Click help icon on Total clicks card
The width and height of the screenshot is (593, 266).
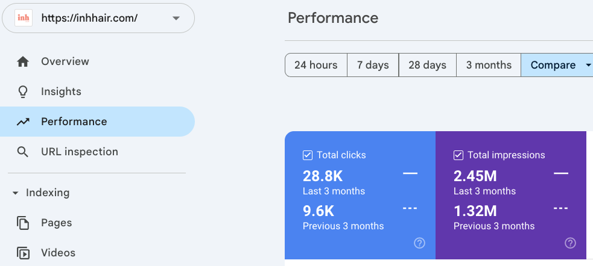tap(420, 243)
